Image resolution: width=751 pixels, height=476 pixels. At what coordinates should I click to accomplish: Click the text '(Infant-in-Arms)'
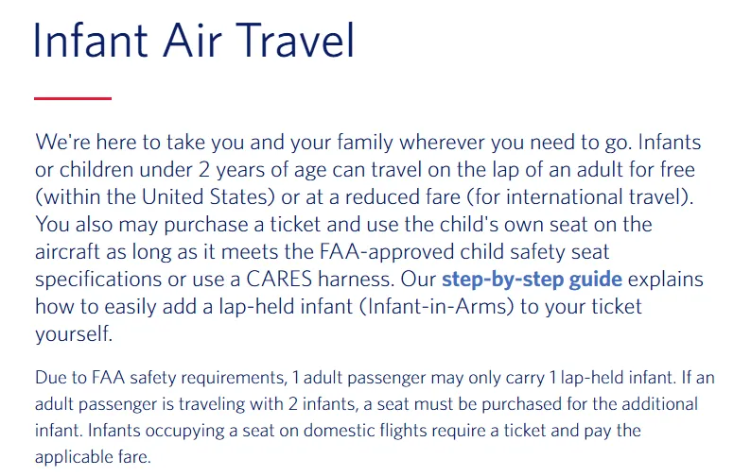[436, 307]
